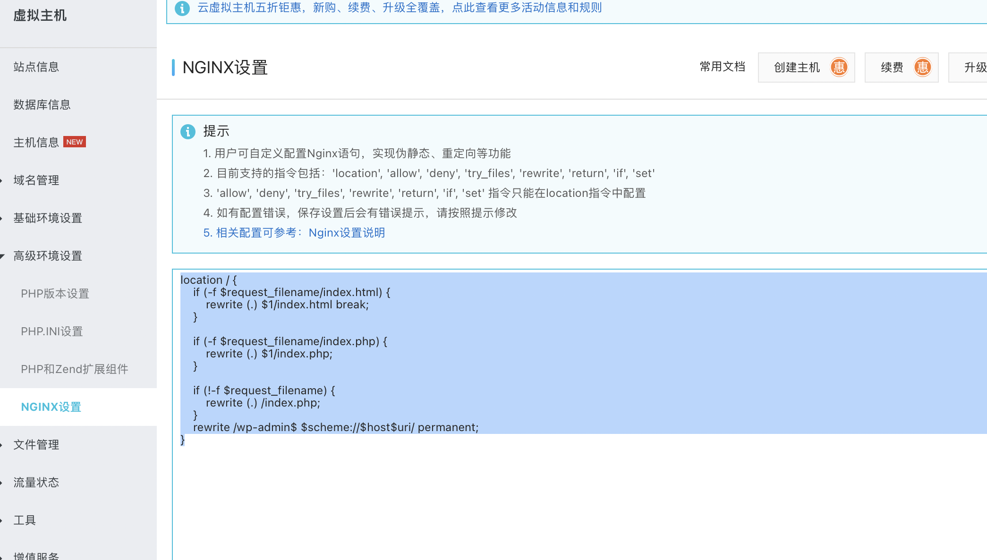Screen dimensions: 987x560
Task: Expand the 工具 section
Action: (25, 520)
